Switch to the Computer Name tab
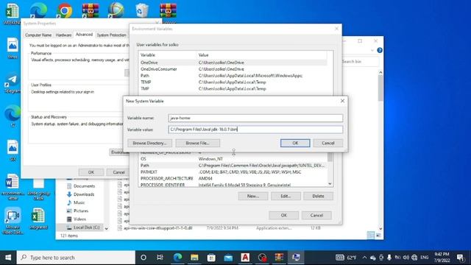Screen dimensions: 471x265 pos(38,35)
